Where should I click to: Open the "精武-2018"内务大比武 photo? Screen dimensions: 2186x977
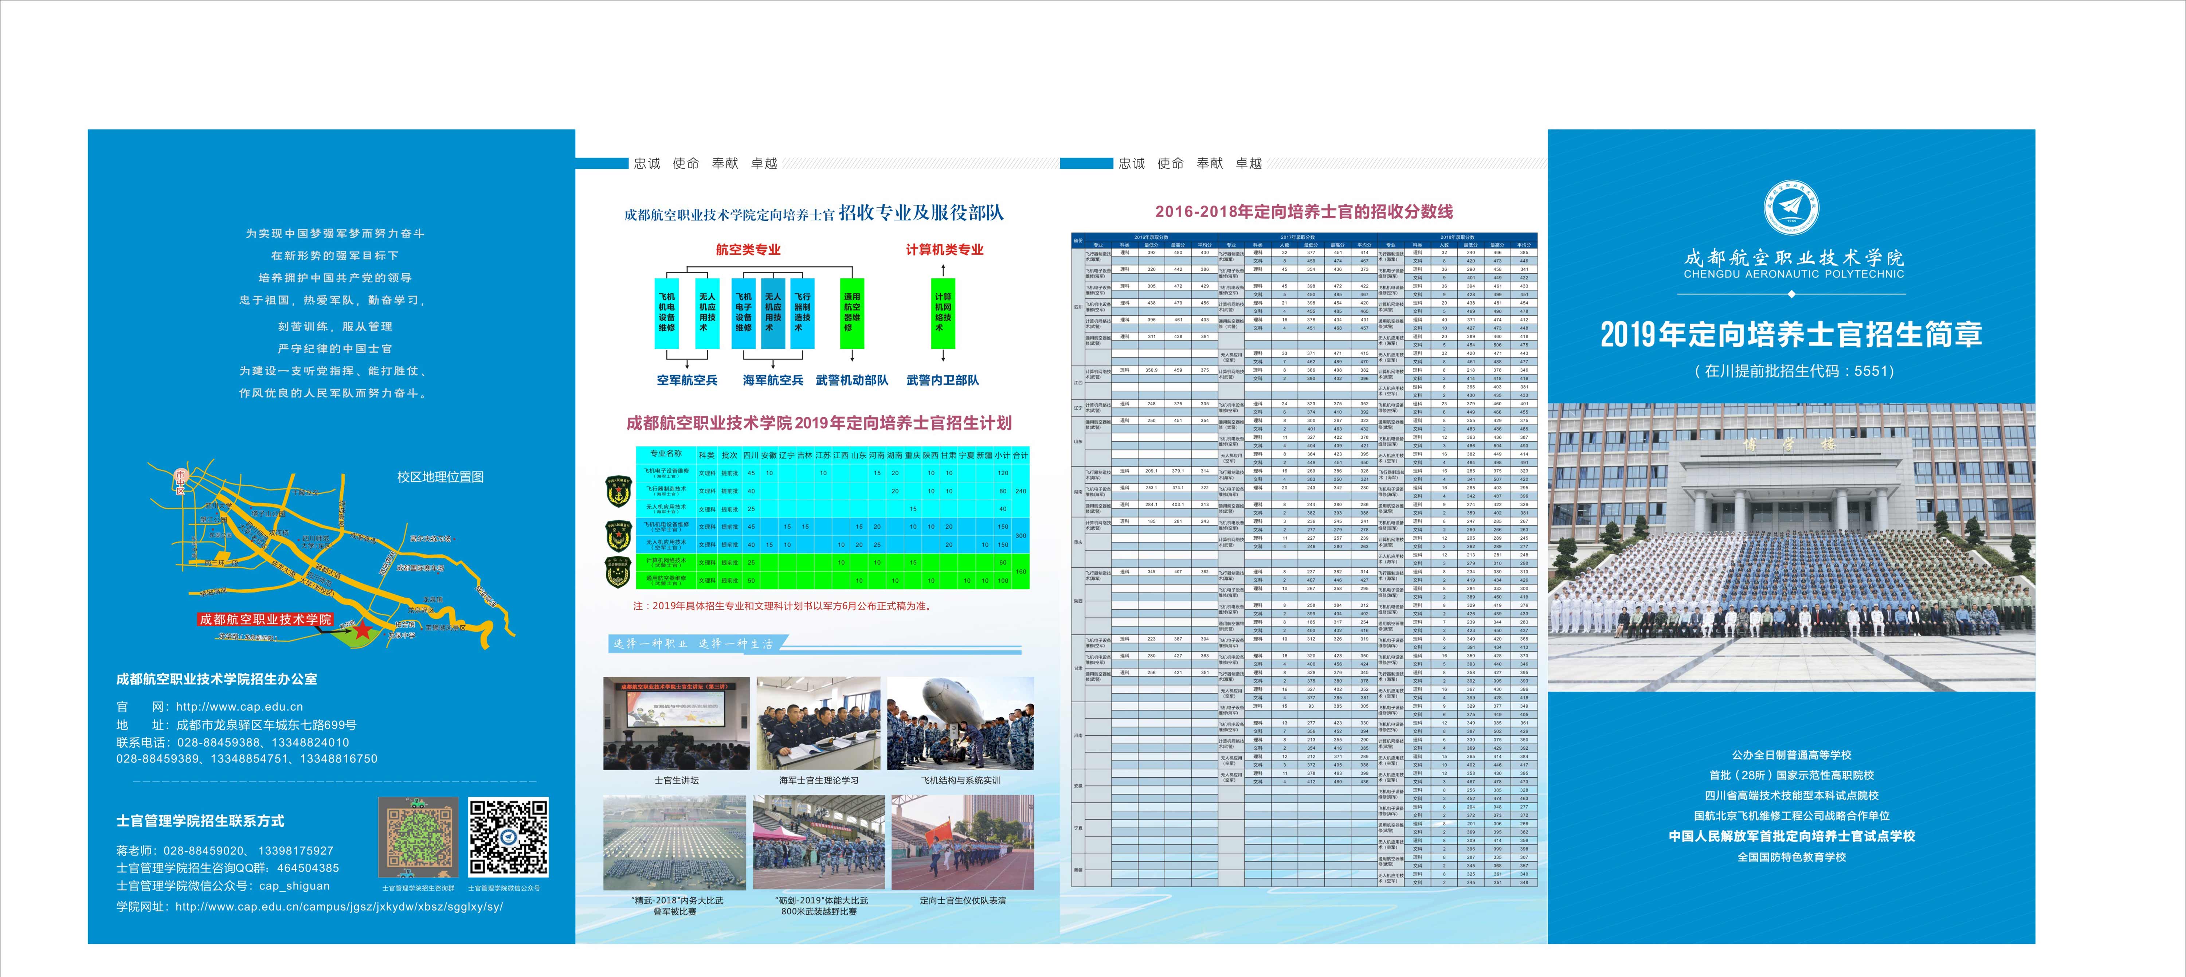[675, 842]
